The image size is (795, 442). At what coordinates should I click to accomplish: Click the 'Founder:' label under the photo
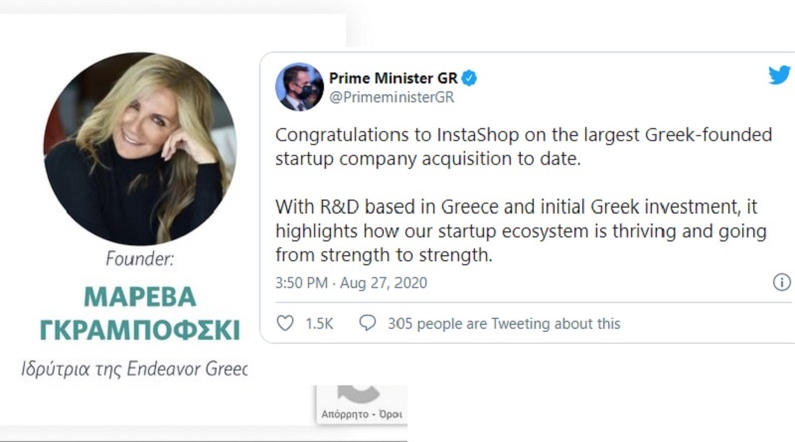138,260
